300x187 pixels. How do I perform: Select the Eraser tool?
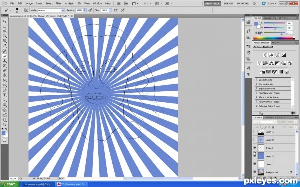[5, 71]
